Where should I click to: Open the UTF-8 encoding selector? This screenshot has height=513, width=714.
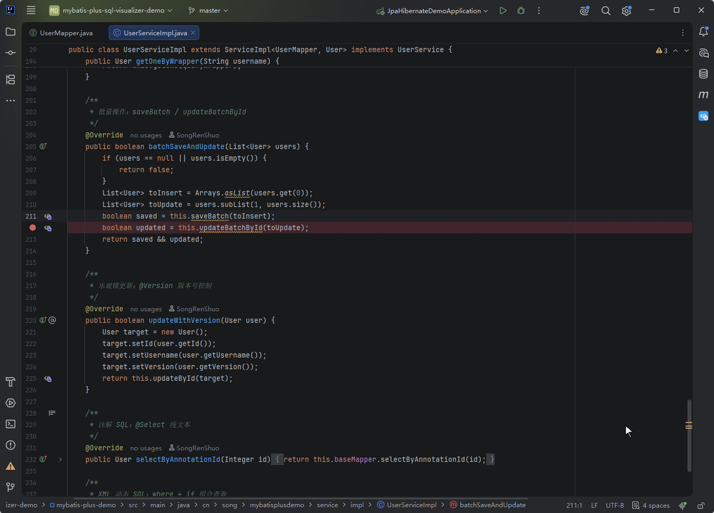click(x=615, y=505)
